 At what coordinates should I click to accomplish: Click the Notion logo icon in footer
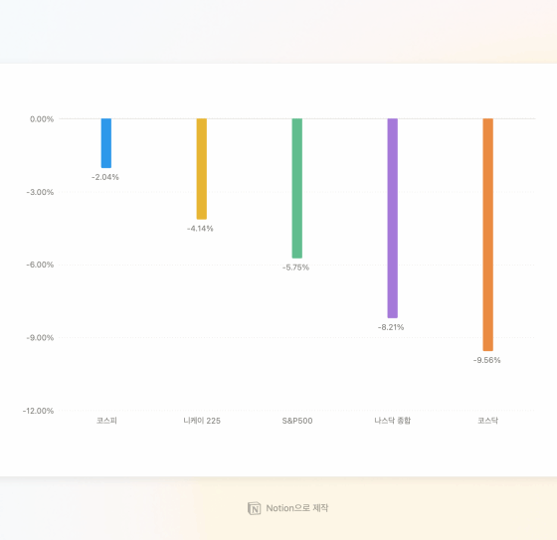[x=254, y=508]
